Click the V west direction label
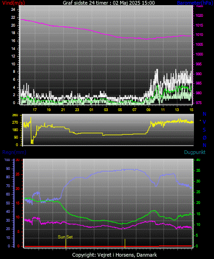Screen dimensions: 214x259 tap(204, 122)
